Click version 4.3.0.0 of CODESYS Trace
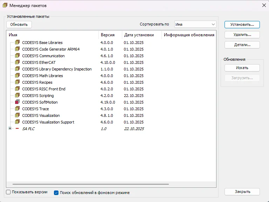Screen dimensions: 269x202 pos(107,109)
